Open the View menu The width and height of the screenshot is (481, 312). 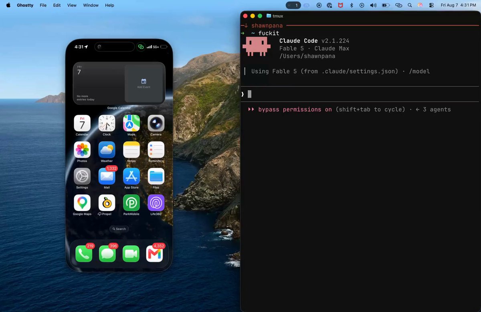[x=72, y=5]
